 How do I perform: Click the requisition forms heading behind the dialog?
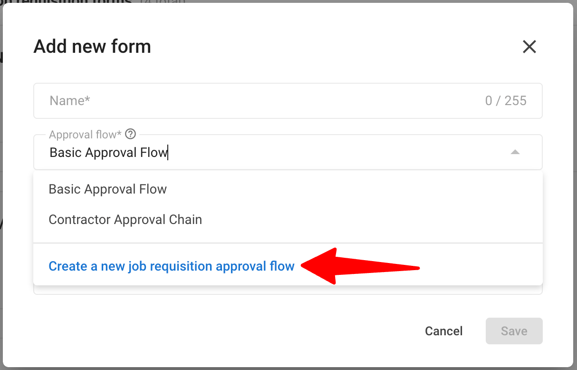[x=71, y=1]
